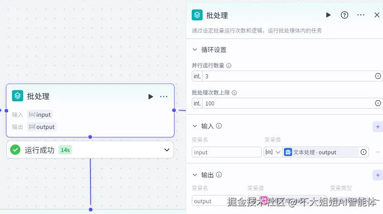Click the green 批处理 icon in panel header
383x214 pixels.
point(197,15)
